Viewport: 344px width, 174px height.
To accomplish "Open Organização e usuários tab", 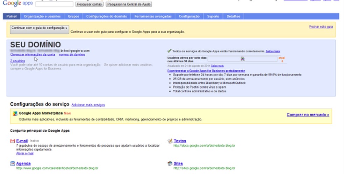I will pyautogui.click(x=42, y=16).
